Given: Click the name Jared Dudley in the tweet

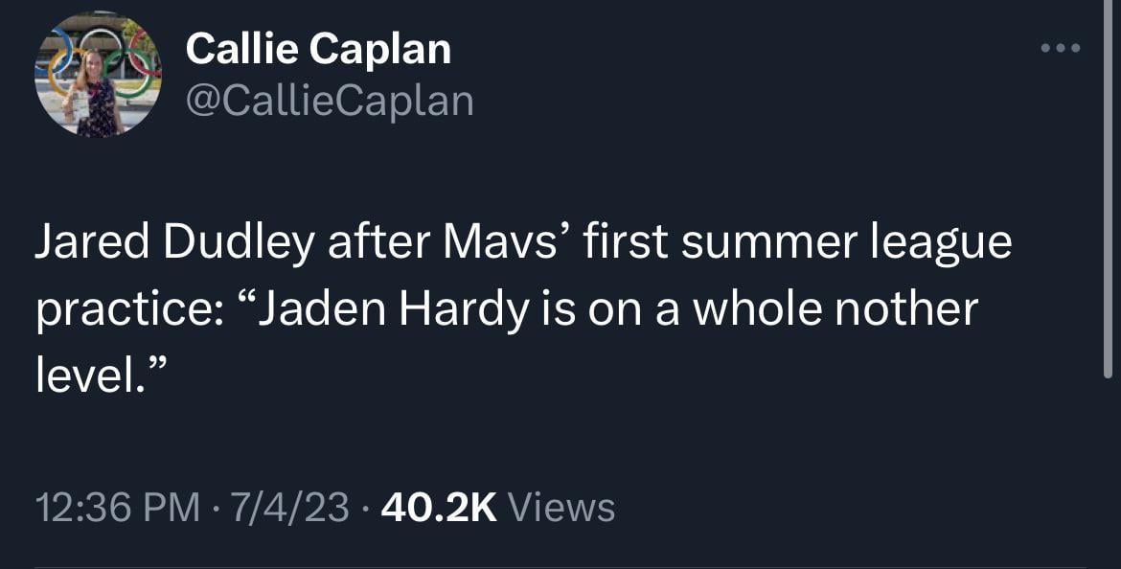Looking at the screenshot, I should 174,242.
